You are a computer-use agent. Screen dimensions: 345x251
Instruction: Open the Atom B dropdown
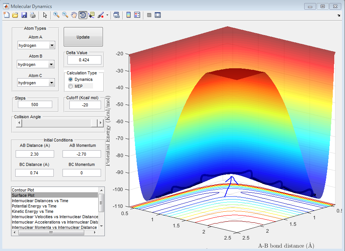[x=52, y=64]
